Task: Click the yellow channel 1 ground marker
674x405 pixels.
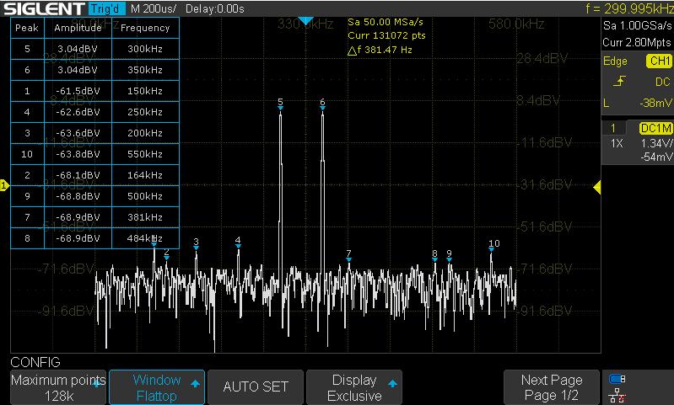Action: pos(4,185)
